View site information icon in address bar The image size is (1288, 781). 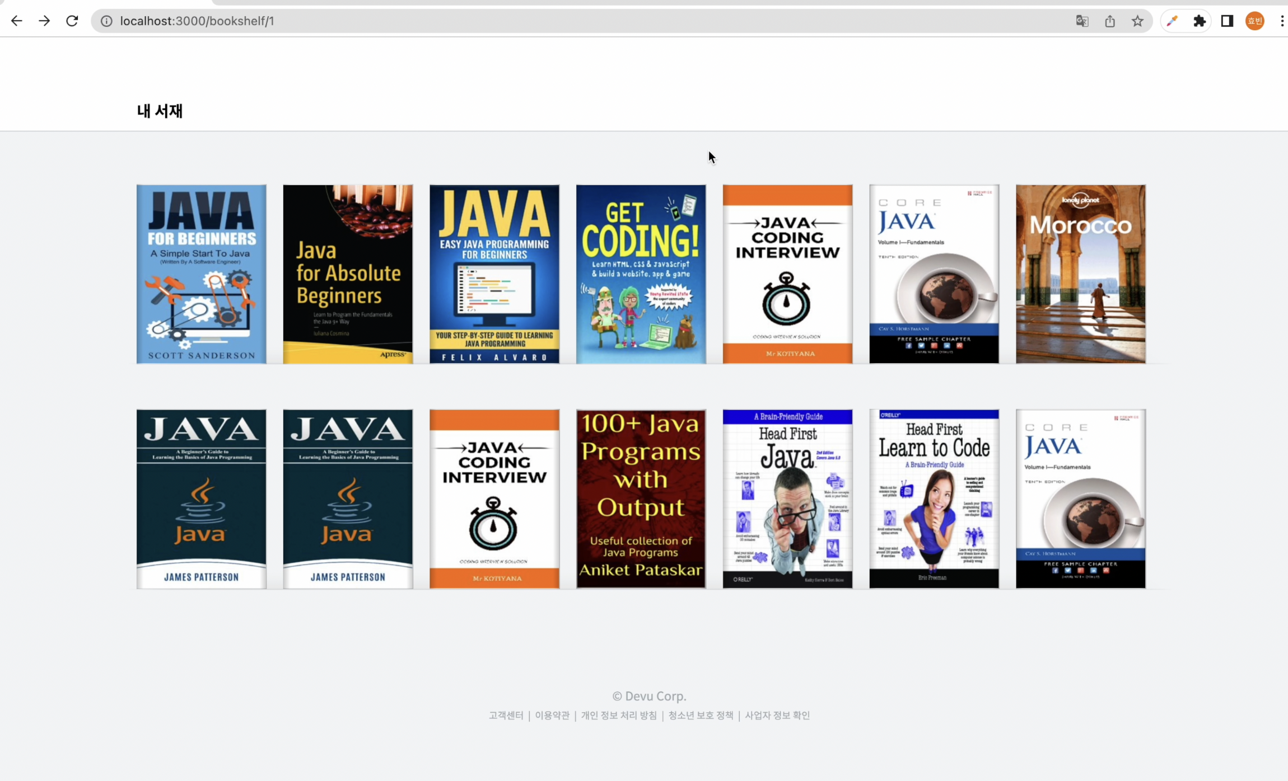point(106,21)
